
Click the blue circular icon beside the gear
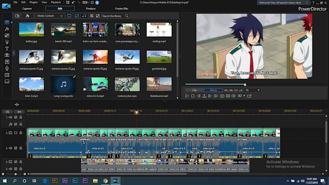point(97,2)
